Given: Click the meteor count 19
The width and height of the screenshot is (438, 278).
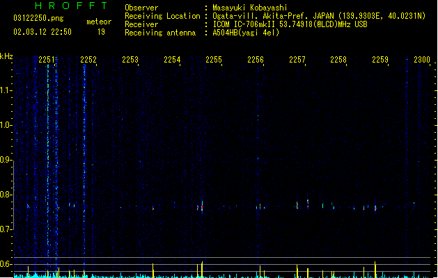Looking at the screenshot, I should 101,32.
